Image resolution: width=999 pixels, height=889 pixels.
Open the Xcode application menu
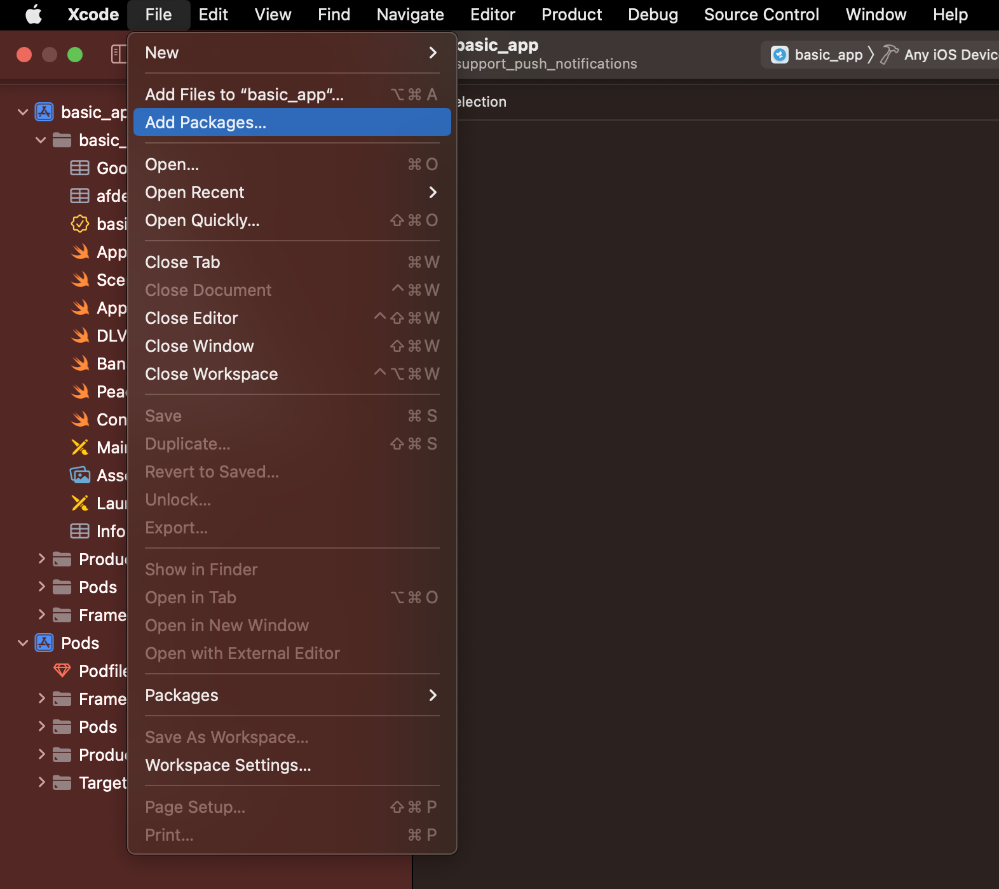point(93,15)
